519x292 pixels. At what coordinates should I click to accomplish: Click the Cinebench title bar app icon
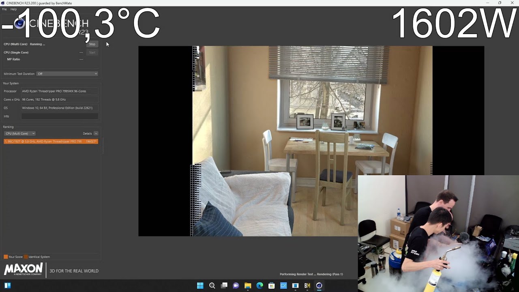pyautogui.click(x=3, y=3)
